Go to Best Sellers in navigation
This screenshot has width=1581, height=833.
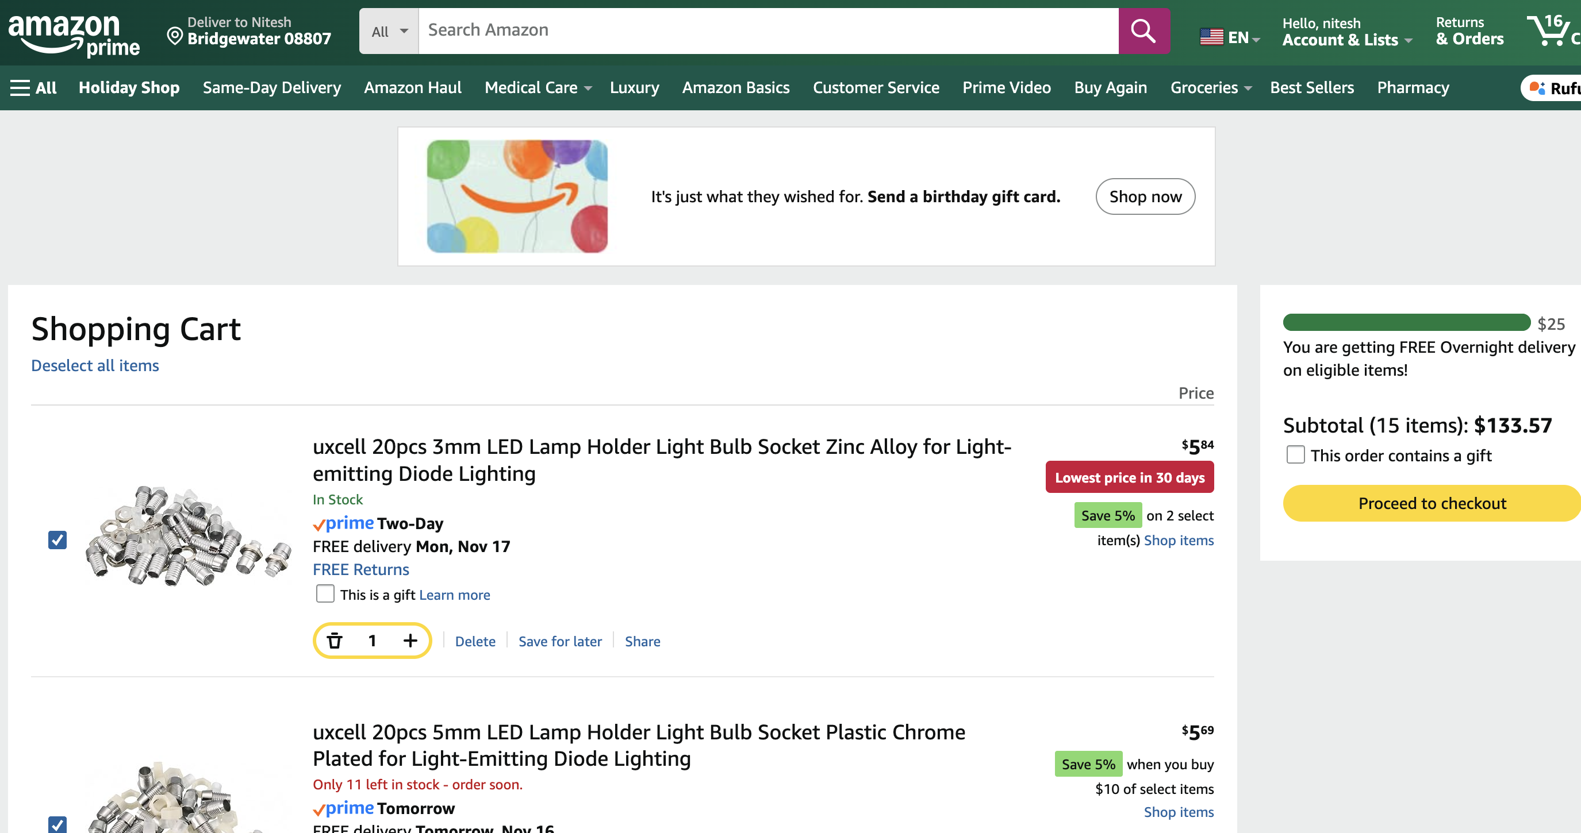point(1311,88)
